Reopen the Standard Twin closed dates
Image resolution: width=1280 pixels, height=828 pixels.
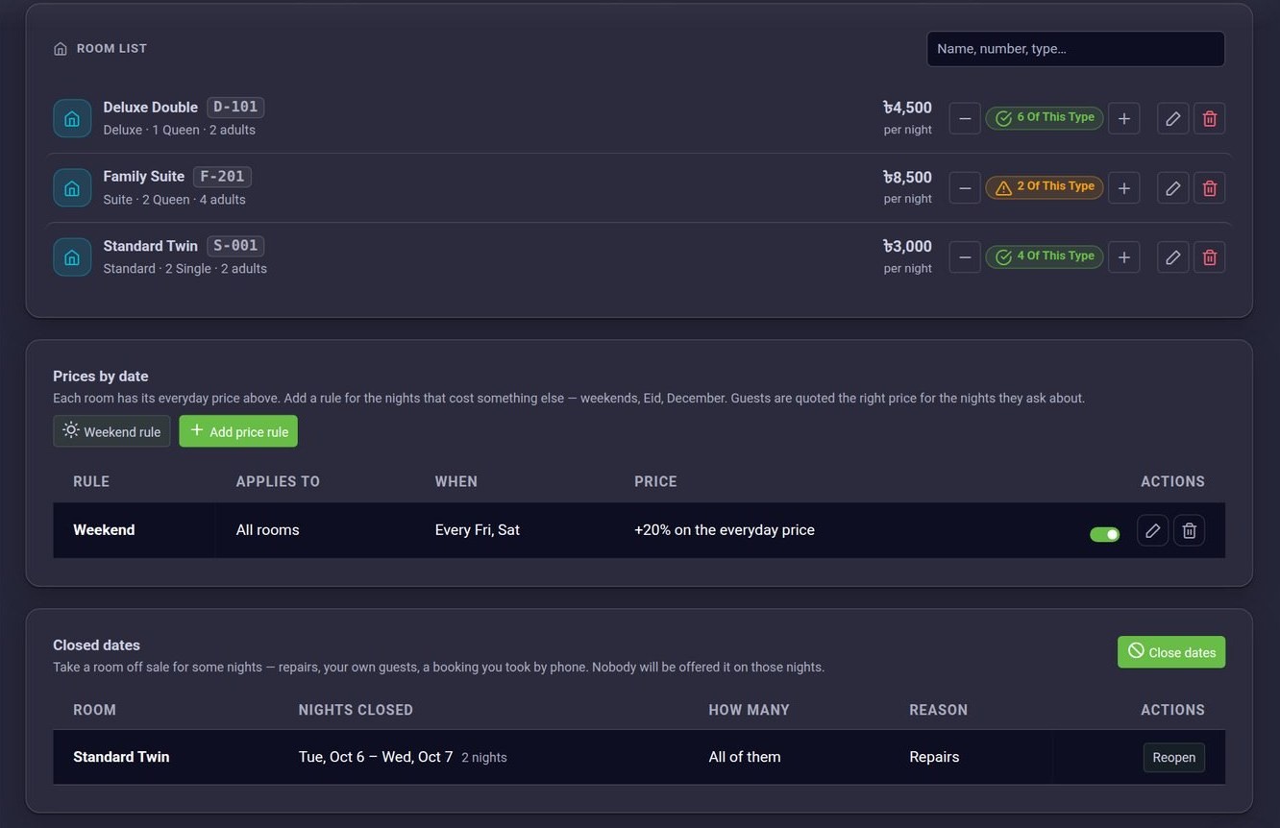(x=1173, y=757)
